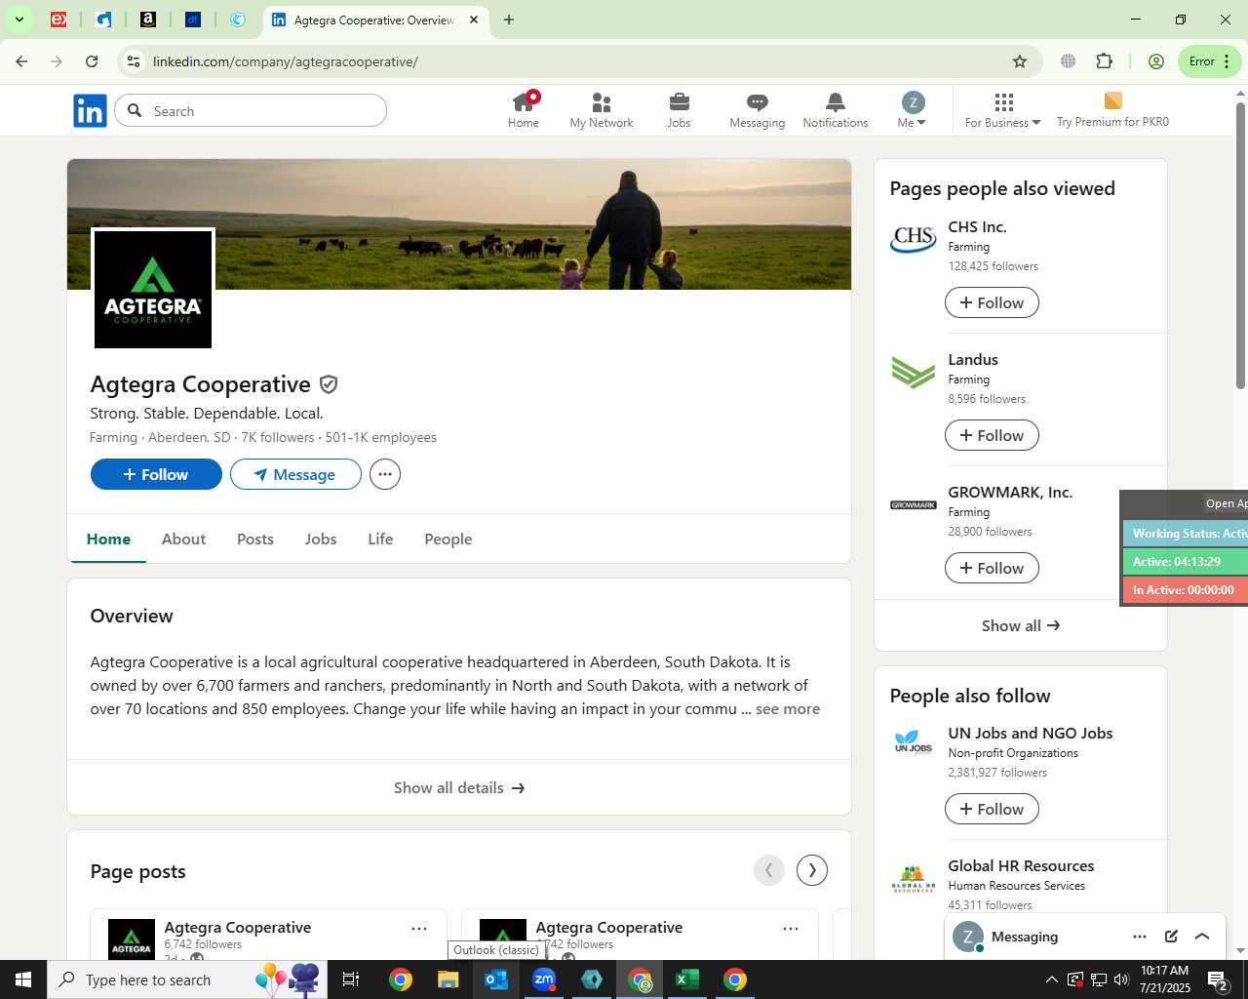This screenshot has height=999, width=1248.
Task: Open GROWMARK, Inc. page link
Action: point(1010,493)
